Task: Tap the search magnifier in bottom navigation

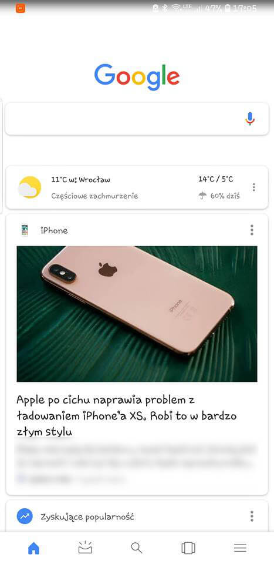Action: pyautogui.click(x=137, y=548)
